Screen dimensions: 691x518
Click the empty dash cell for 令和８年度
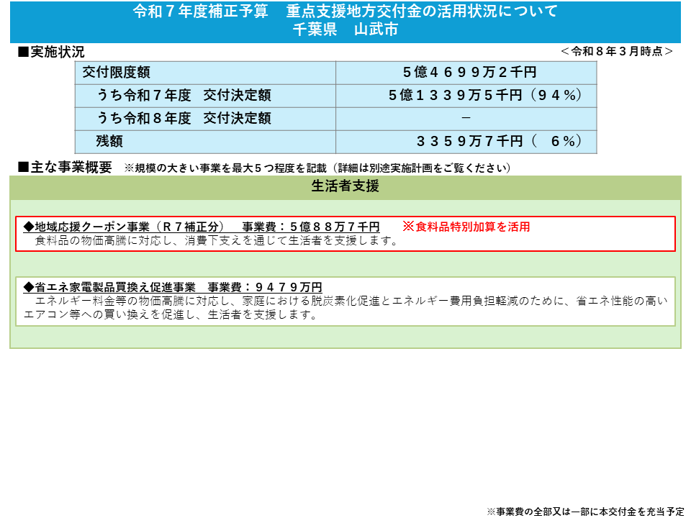(x=466, y=112)
